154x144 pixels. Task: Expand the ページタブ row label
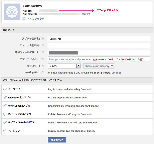[x=14, y=131]
